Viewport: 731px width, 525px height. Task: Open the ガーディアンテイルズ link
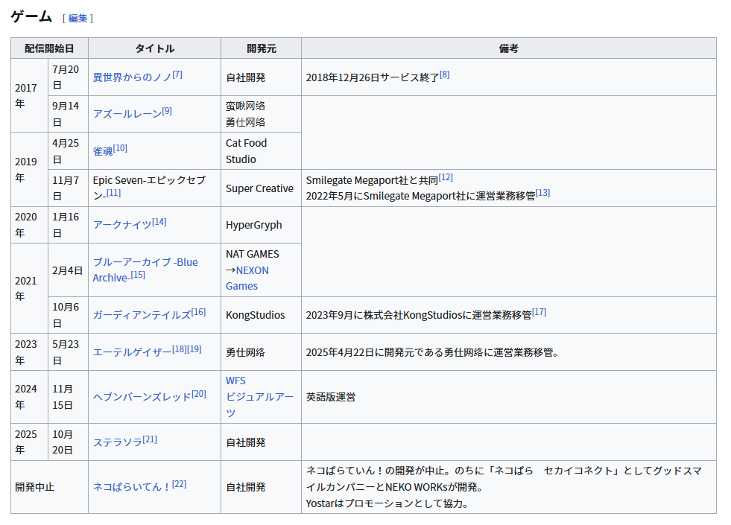coord(142,315)
